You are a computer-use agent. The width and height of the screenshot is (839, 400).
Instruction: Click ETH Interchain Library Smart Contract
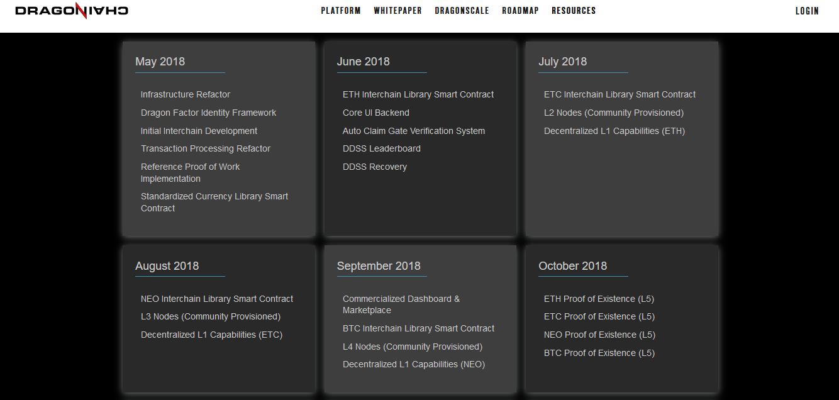click(x=418, y=94)
